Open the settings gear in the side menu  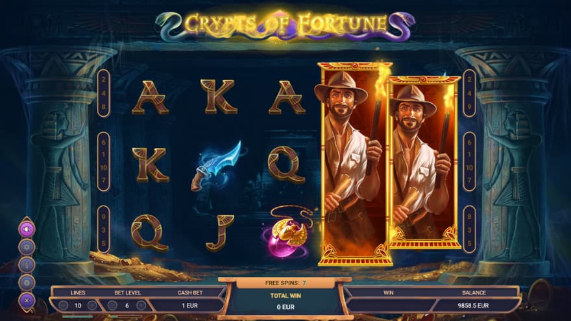click(x=27, y=247)
